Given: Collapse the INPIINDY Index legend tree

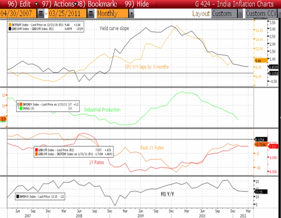Looking at the screenshot, I should coord(18,104).
